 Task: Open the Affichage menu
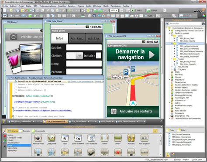[97, 6]
